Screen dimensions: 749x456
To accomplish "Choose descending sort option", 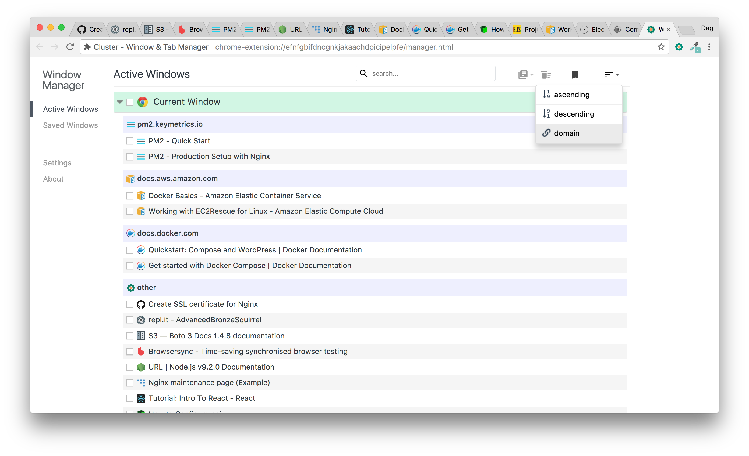I will click(579, 114).
